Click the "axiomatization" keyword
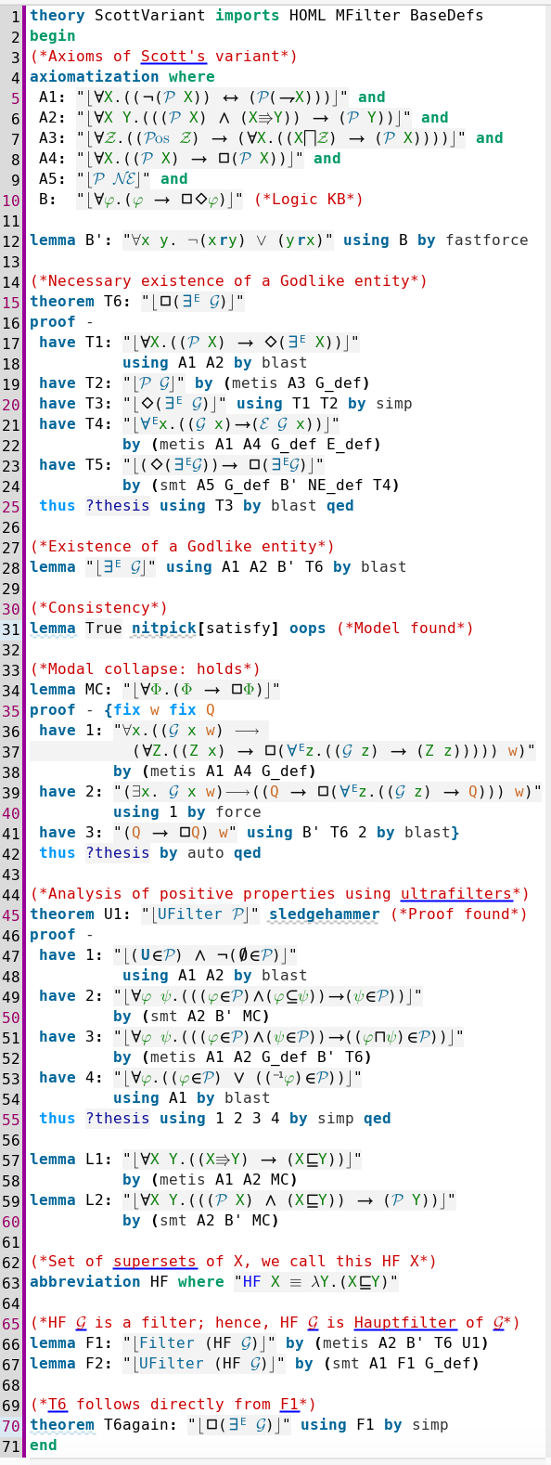 click(x=95, y=77)
